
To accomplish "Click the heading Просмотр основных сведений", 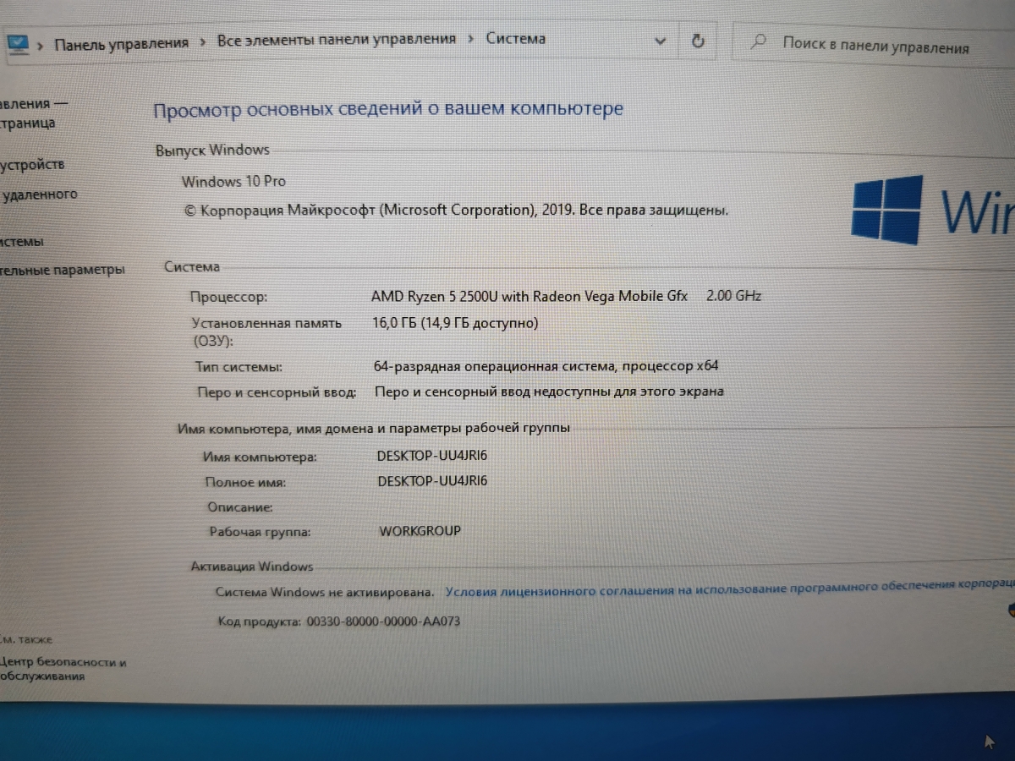I will [x=387, y=110].
